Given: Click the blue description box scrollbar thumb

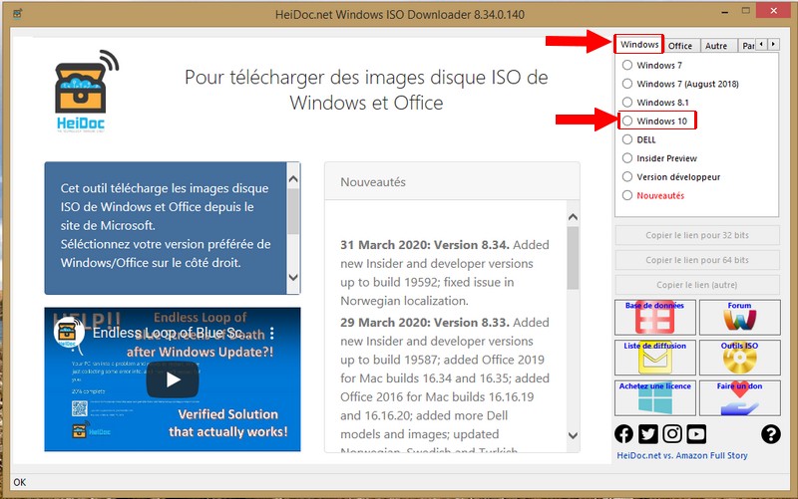Looking at the screenshot, I should 293,211.
